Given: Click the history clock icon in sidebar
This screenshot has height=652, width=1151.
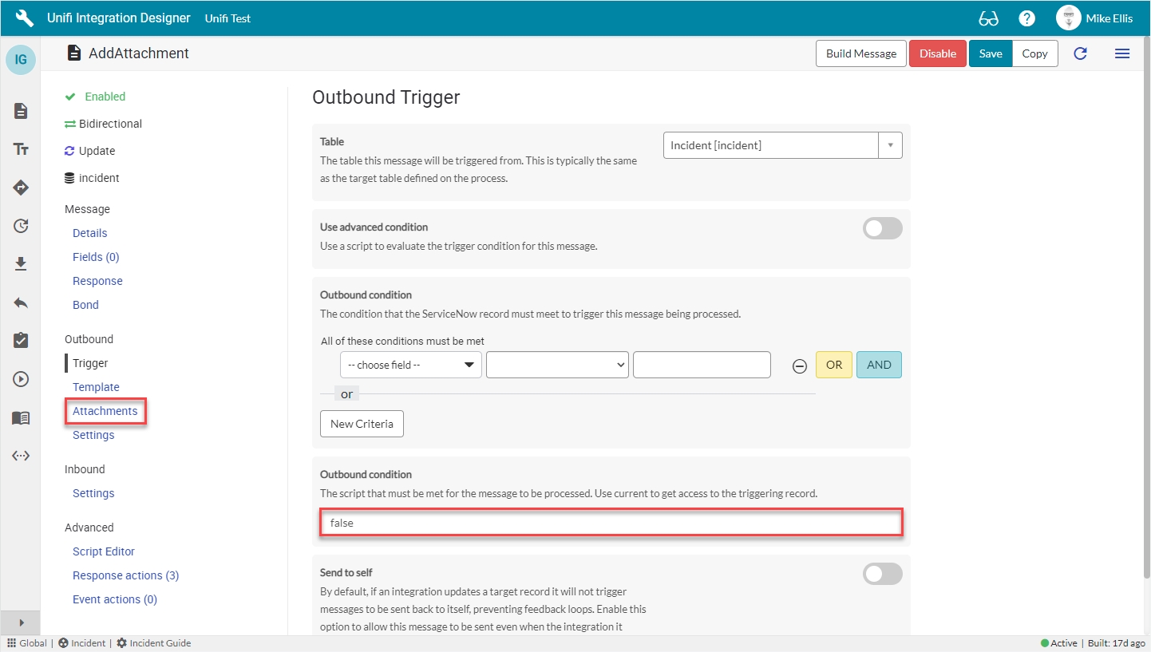Looking at the screenshot, I should coord(21,226).
